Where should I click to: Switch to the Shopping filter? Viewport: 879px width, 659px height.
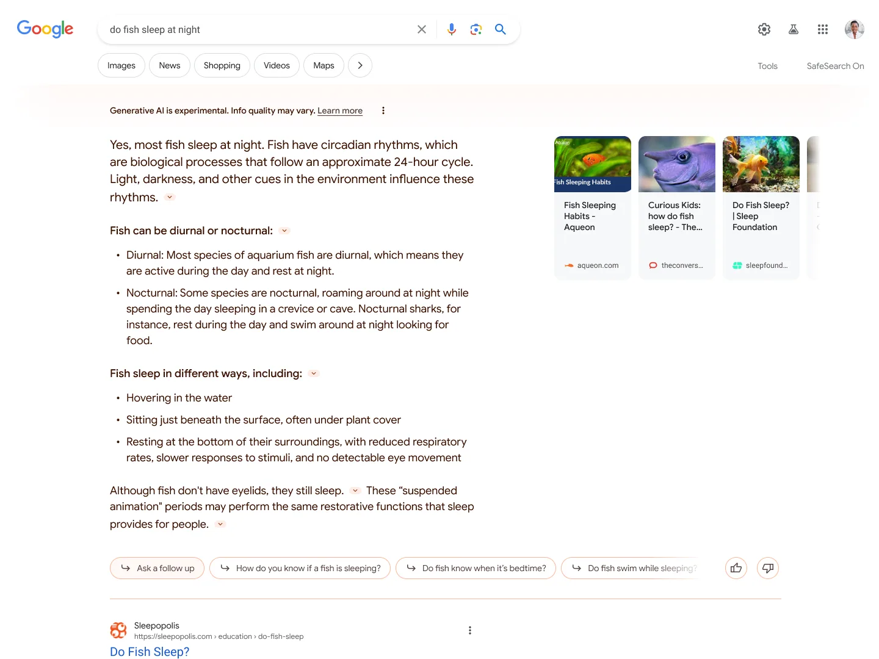click(x=222, y=65)
